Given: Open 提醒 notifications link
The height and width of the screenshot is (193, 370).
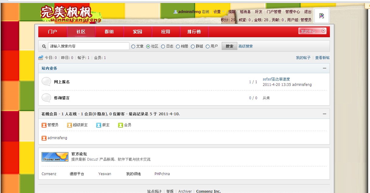Looking at the screenshot, I should pyautogui.click(x=232, y=12).
